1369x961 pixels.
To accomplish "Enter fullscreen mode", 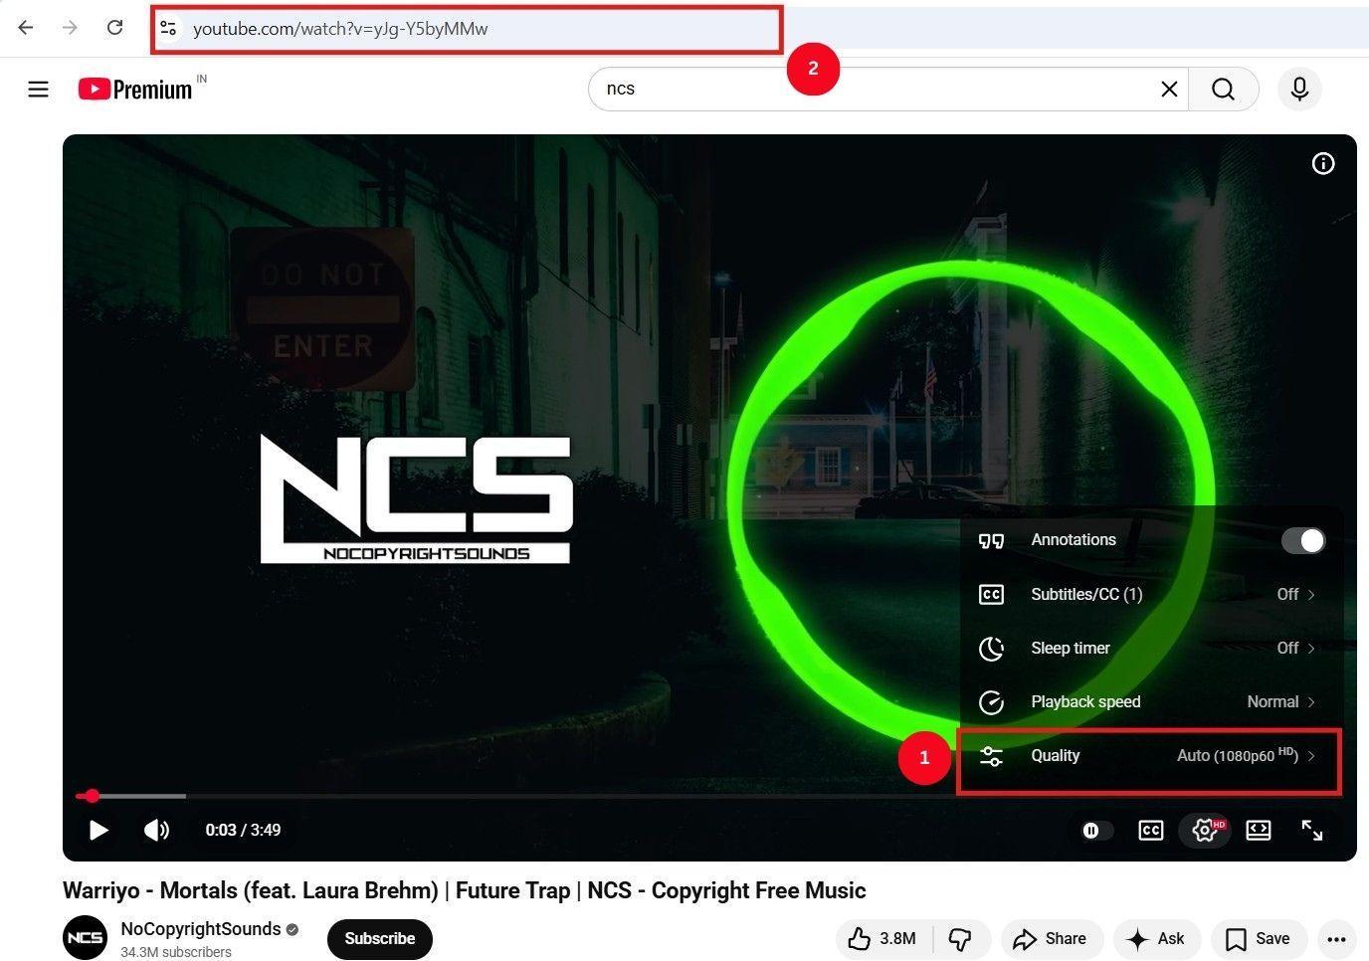I will click(1313, 830).
